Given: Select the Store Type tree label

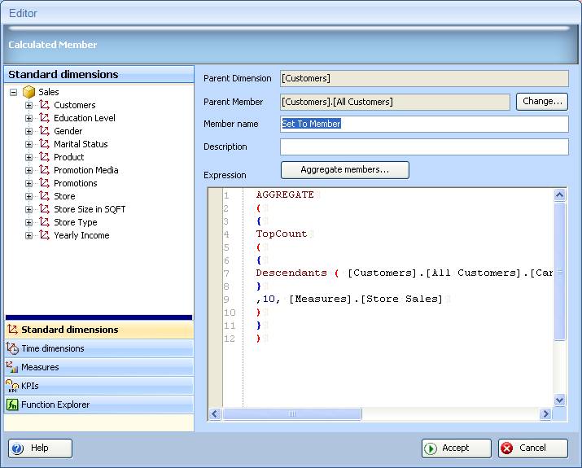Looking at the screenshot, I should [76, 222].
